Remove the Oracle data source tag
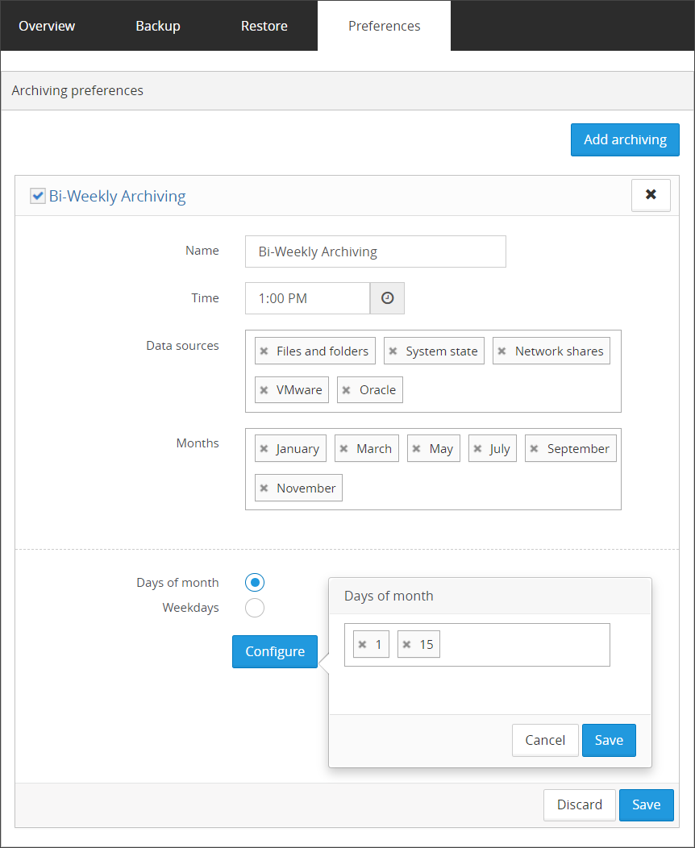Image resolution: width=695 pixels, height=848 pixels. click(346, 390)
